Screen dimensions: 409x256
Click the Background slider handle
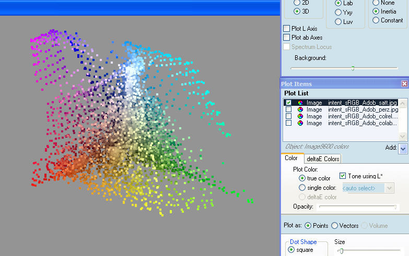pyautogui.click(x=353, y=68)
